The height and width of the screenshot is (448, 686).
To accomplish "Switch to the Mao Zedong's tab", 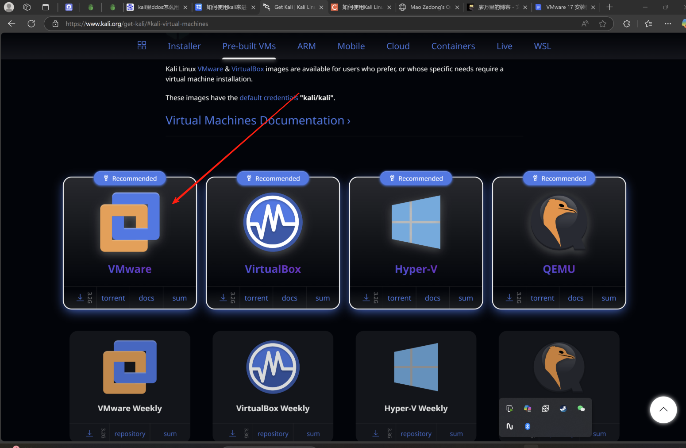I will [429, 7].
